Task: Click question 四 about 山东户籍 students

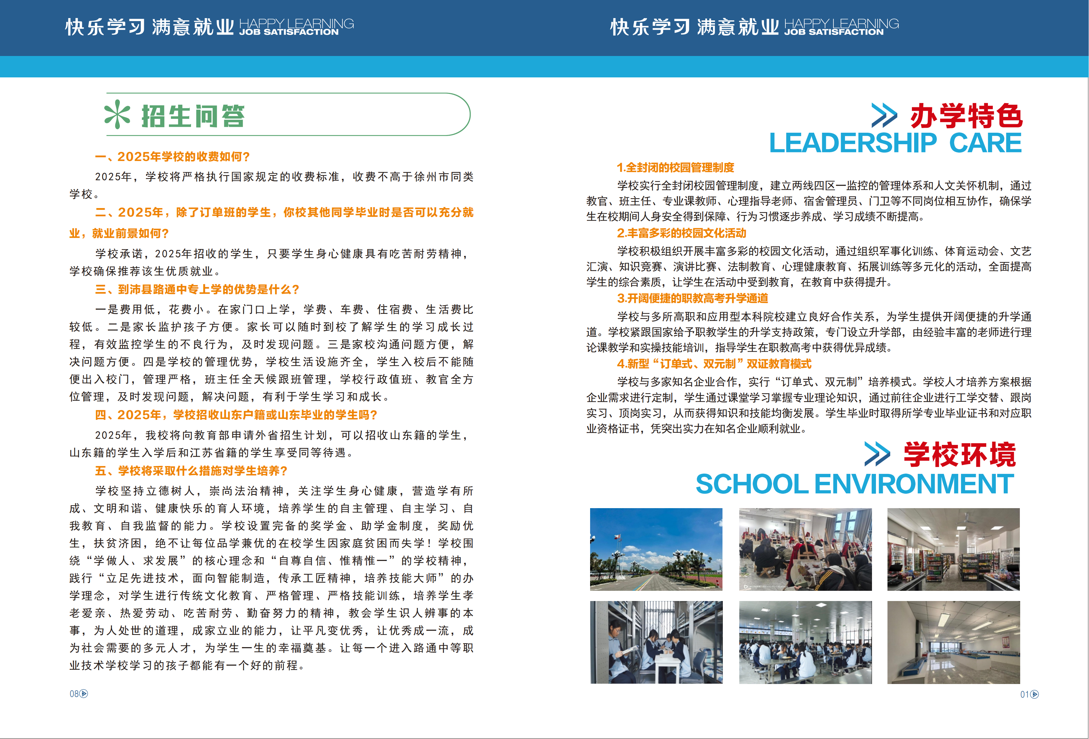Action: [x=236, y=415]
